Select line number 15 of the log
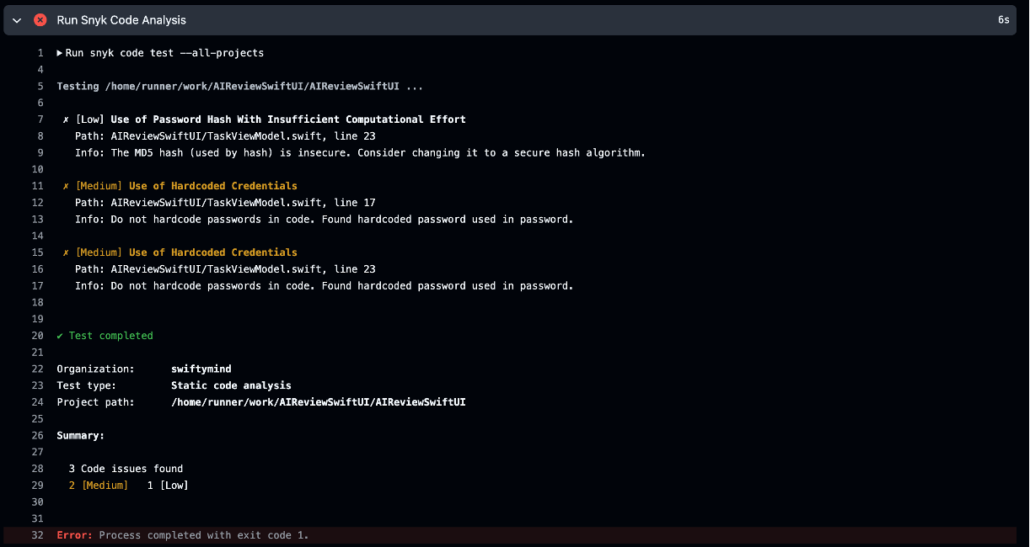Screen dimensions: 1030x547 click(x=37, y=252)
